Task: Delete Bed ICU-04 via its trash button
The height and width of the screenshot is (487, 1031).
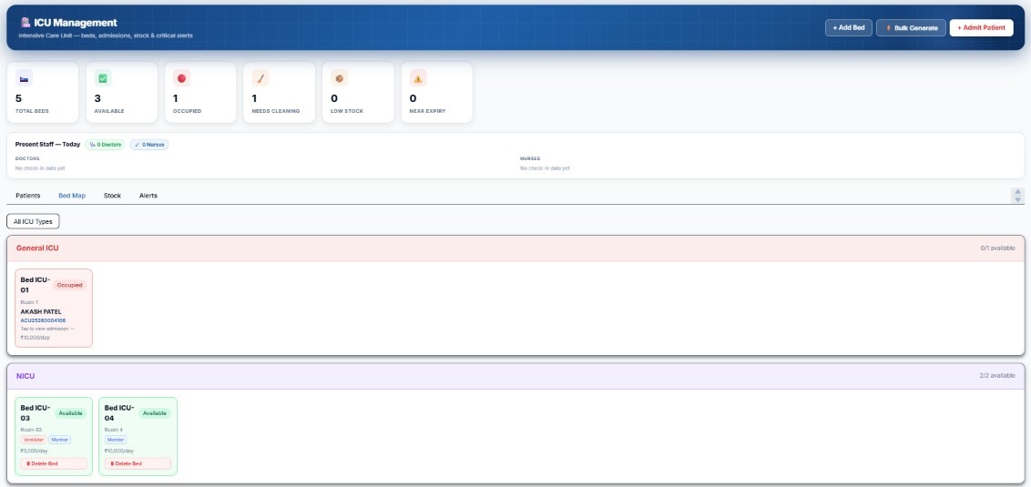Action: pyautogui.click(x=138, y=463)
